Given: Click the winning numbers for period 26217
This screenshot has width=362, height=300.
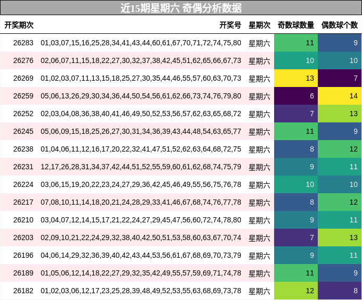Looking at the screenshot, I should tap(141, 202).
